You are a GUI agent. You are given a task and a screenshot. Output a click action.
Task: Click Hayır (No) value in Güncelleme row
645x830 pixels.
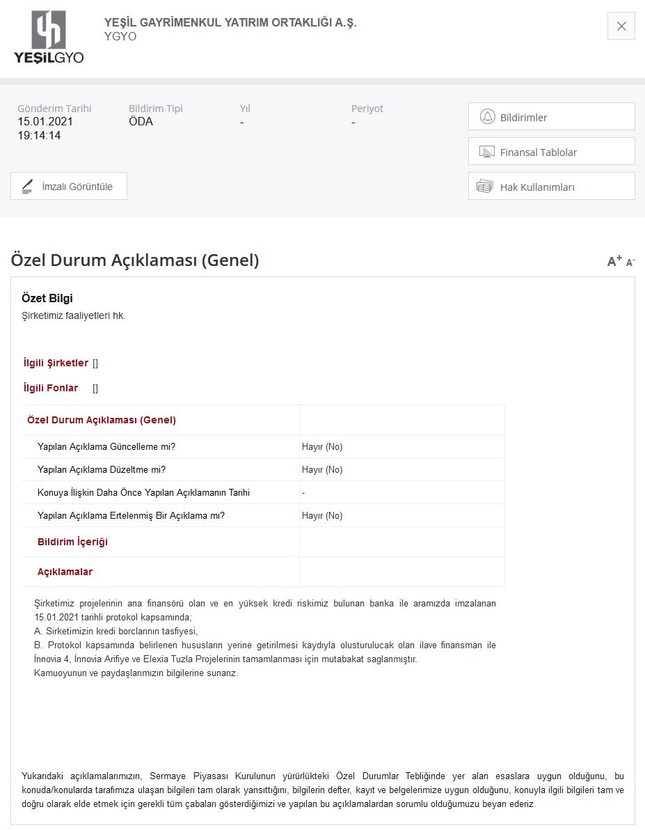click(x=322, y=447)
